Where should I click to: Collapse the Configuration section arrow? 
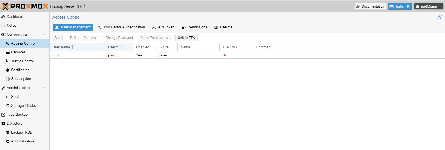[x=44, y=35]
